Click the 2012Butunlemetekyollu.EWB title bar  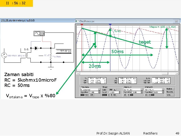(x=37, y=20)
